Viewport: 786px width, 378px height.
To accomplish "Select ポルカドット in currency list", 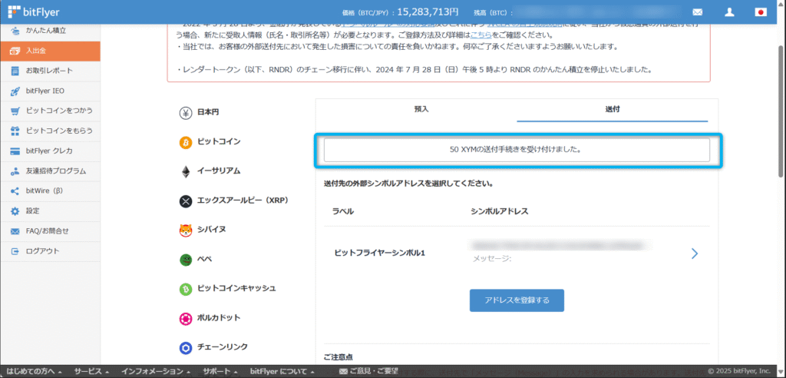I will click(219, 318).
